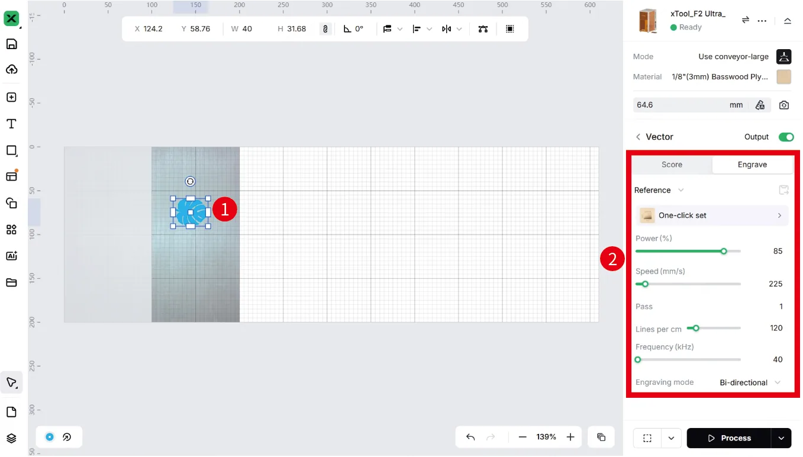Save the project with the floppy icon
The height and width of the screenshot is (457, 803).
(x=11, y=44)
